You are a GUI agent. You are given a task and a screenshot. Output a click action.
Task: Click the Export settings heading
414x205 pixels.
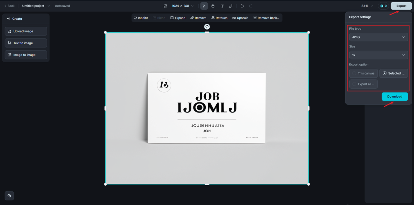[x=360, y=17]
